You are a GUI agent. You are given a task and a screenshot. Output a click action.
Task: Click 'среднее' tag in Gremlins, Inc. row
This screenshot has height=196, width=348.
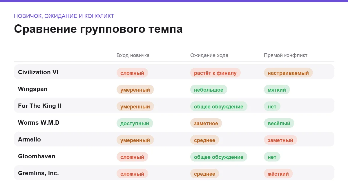205,174
